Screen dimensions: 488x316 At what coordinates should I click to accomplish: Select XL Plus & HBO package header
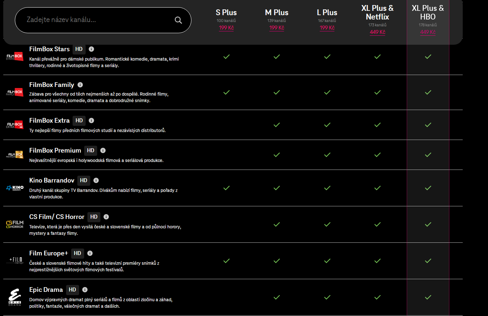[428, 13]
